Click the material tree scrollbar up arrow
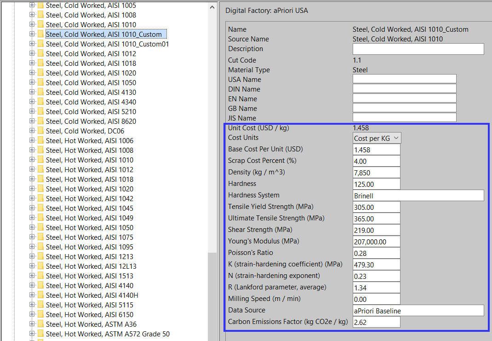The width and height of the screenshot is (492, 341). click(212, 7)
